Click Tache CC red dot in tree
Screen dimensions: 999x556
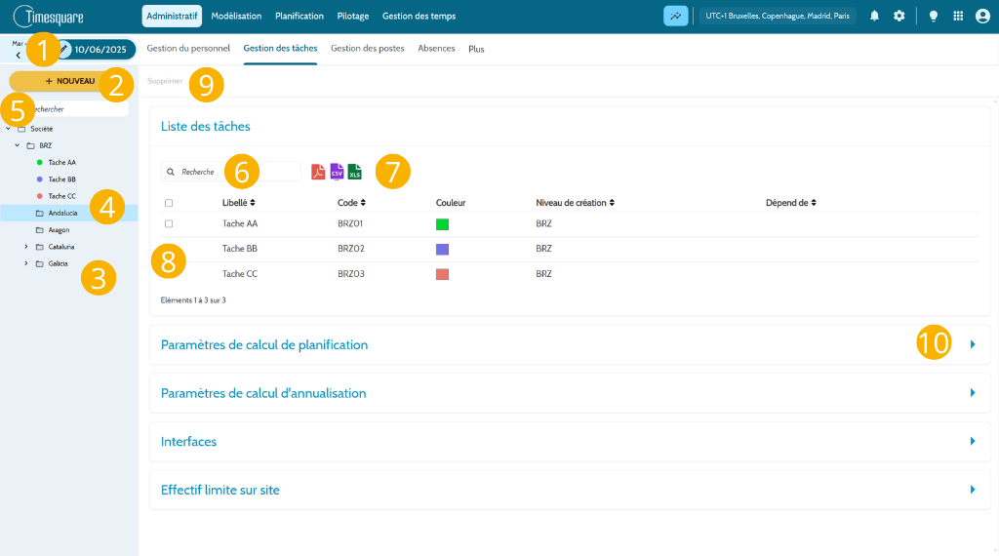(39, 196)
